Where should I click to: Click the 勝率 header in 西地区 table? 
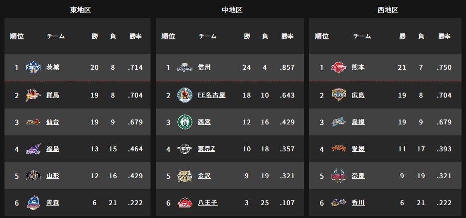point(445,36)
